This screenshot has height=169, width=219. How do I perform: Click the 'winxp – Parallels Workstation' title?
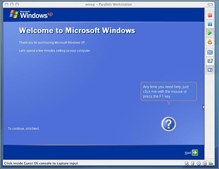(108, 4)
